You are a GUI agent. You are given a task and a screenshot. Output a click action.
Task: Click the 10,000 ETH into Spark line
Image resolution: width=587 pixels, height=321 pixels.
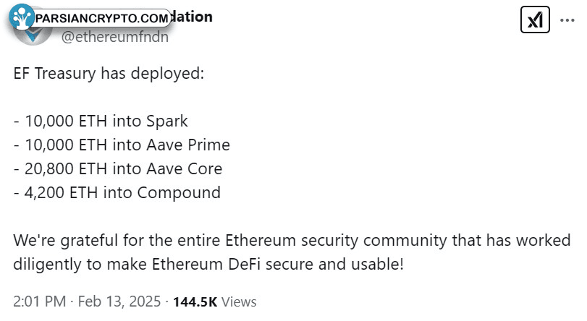tap(101, 121)
